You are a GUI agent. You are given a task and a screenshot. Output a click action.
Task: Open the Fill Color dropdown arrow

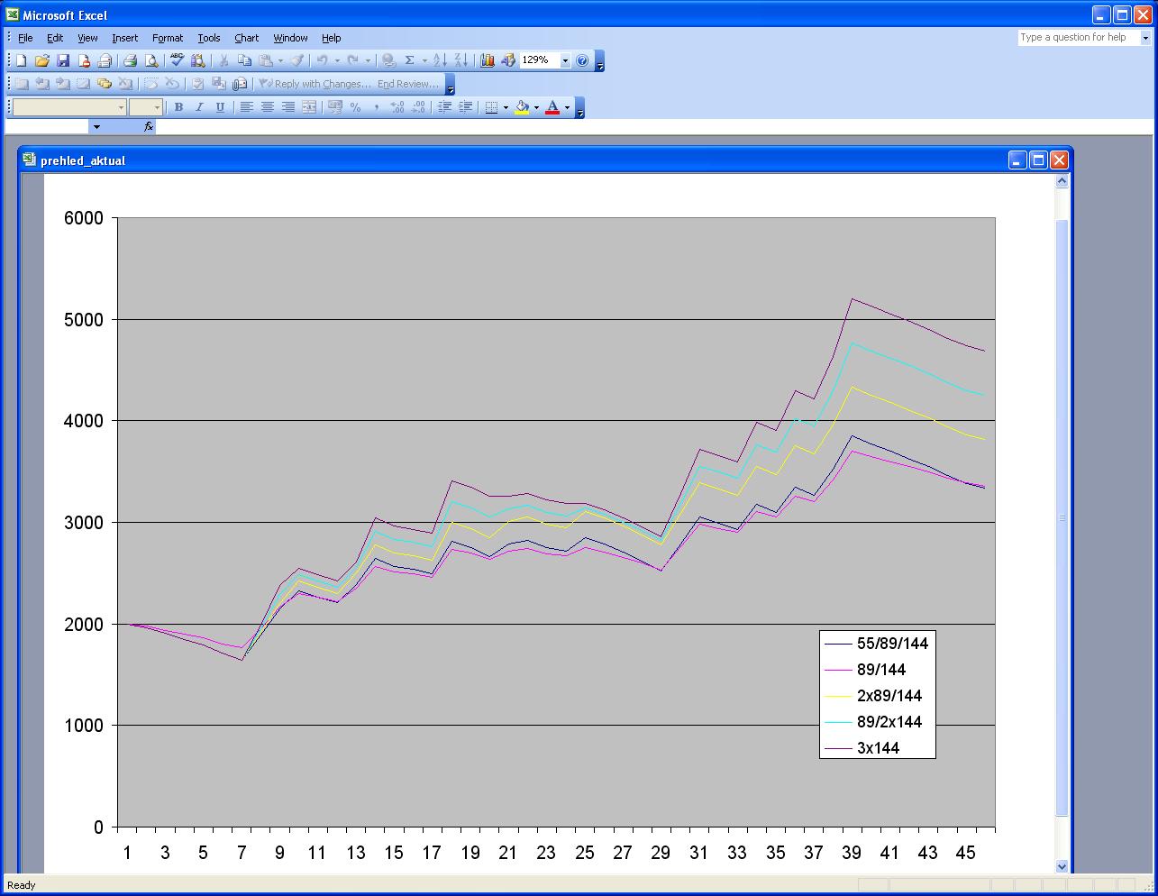tap(536, 107)
